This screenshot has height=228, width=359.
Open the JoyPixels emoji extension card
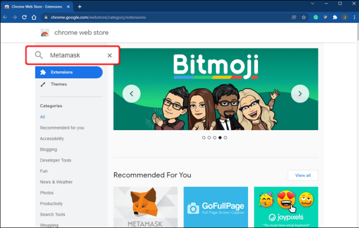(286, 207)
